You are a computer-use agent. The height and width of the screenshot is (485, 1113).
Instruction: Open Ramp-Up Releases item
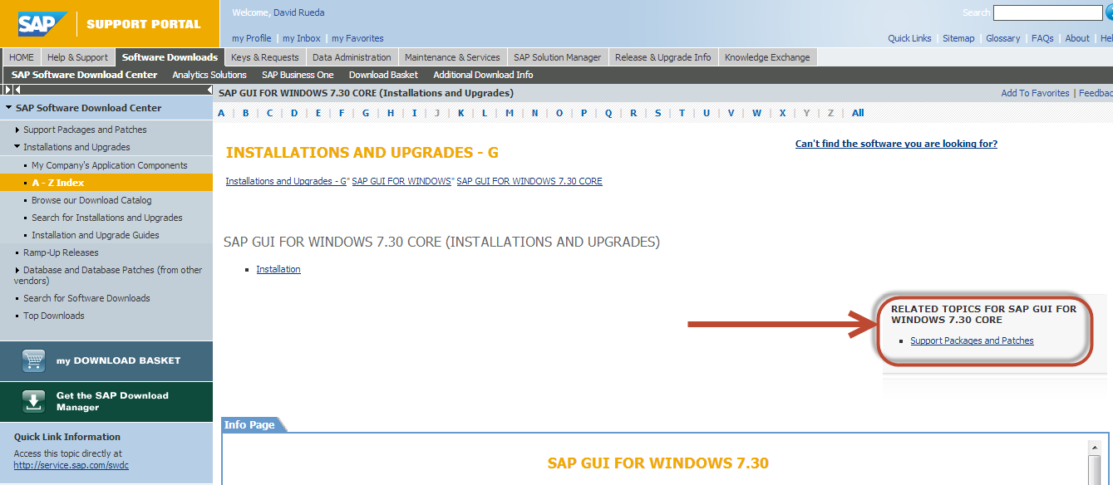[61, 252]
